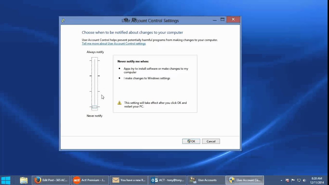Click the 'This setting will take effect' warning text
Viewport: 329px width, 185px height.
pyautogui.click(x=156, y=105)
